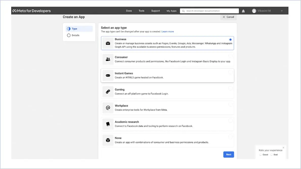Click 'Create an App' page title
The height and width of the screenshot is (169, 301).
pyautogui.click(x=74, y=17)
